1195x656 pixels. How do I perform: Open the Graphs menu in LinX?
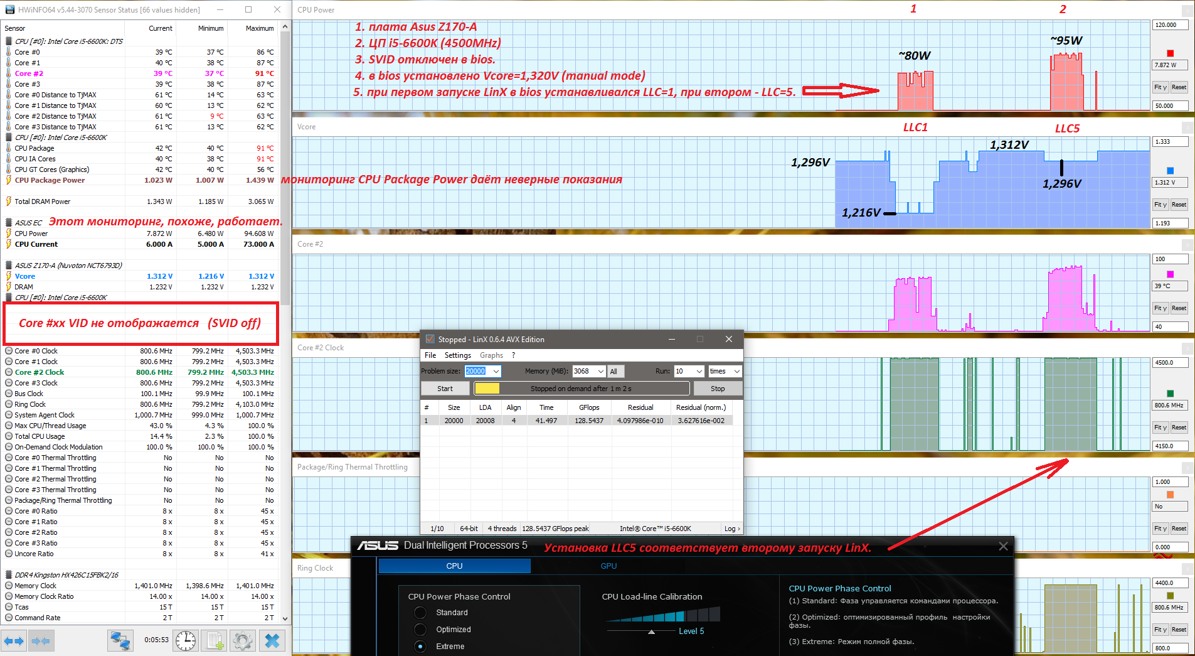491,355
